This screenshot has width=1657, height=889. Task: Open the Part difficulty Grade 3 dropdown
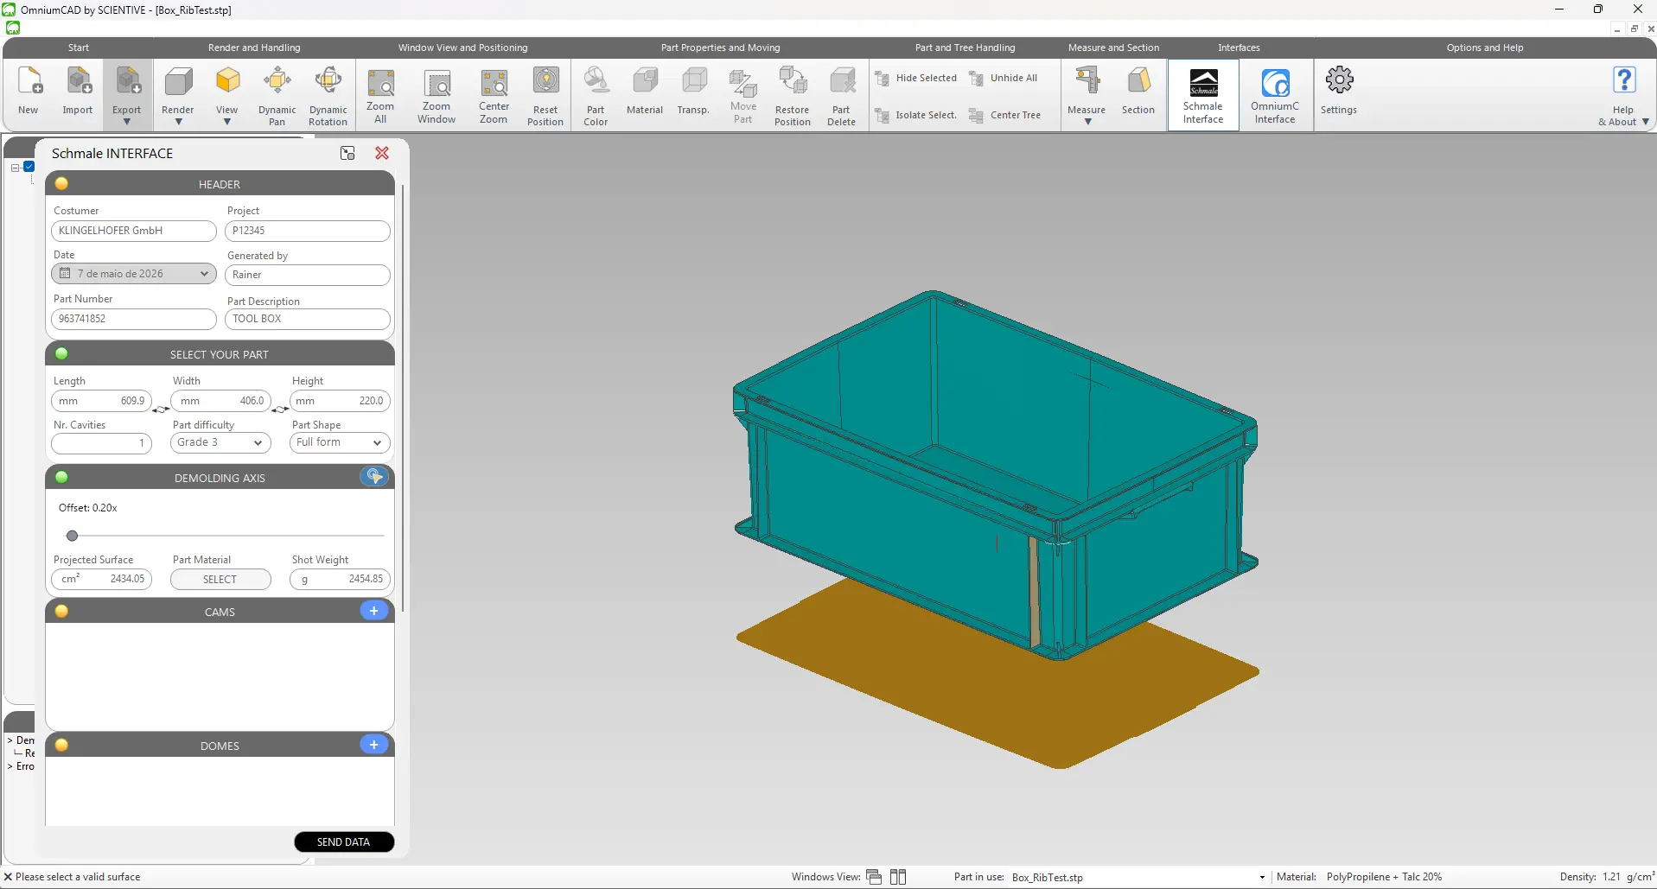click(220, 442)
